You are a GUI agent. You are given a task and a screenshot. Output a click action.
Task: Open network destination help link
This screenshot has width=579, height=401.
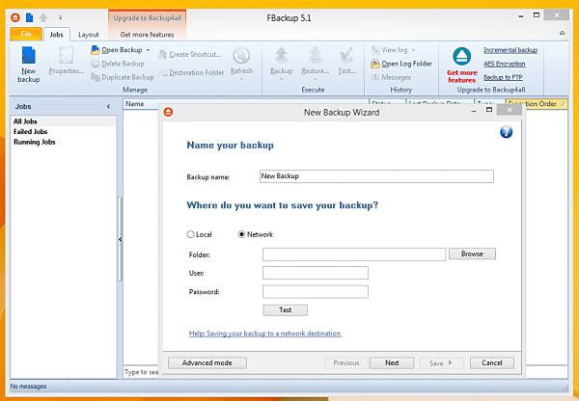[x=265, y=334]
